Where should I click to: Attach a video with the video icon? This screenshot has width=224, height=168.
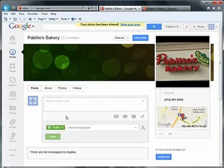click(125, 116)
